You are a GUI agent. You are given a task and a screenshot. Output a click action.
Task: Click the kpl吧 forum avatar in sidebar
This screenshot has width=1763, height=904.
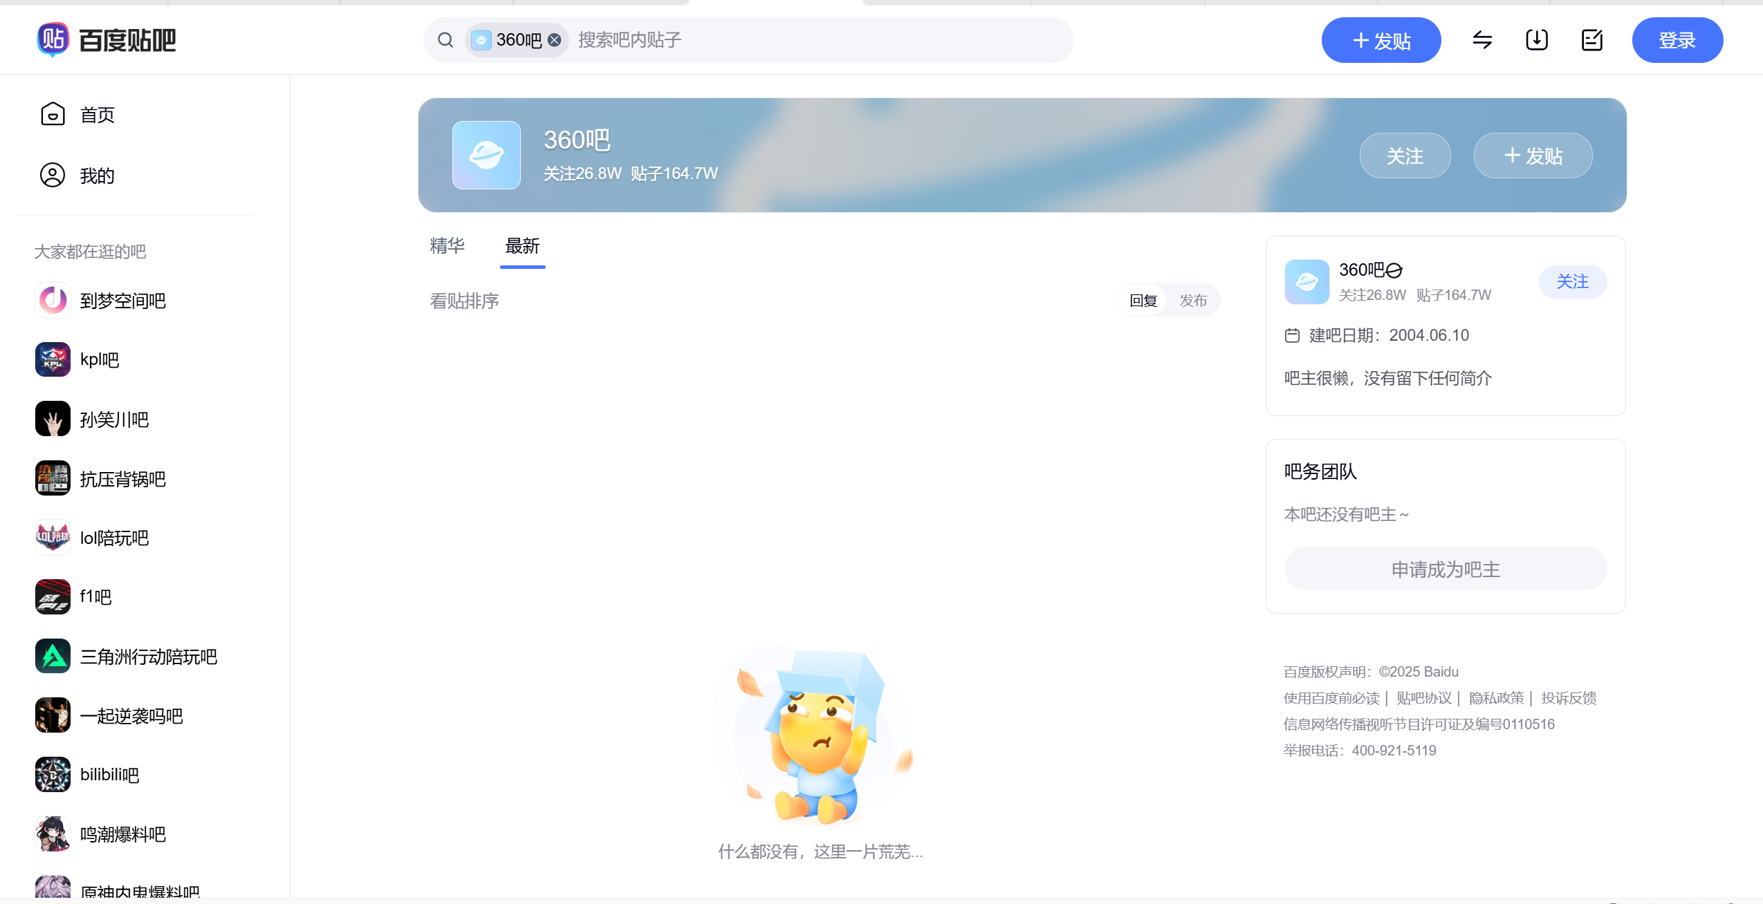tap(53, 359)
